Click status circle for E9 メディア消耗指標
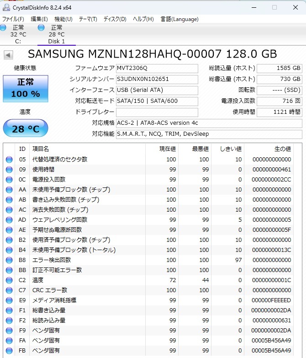Viewport: 306px width, 358px height. coord(9,300)
